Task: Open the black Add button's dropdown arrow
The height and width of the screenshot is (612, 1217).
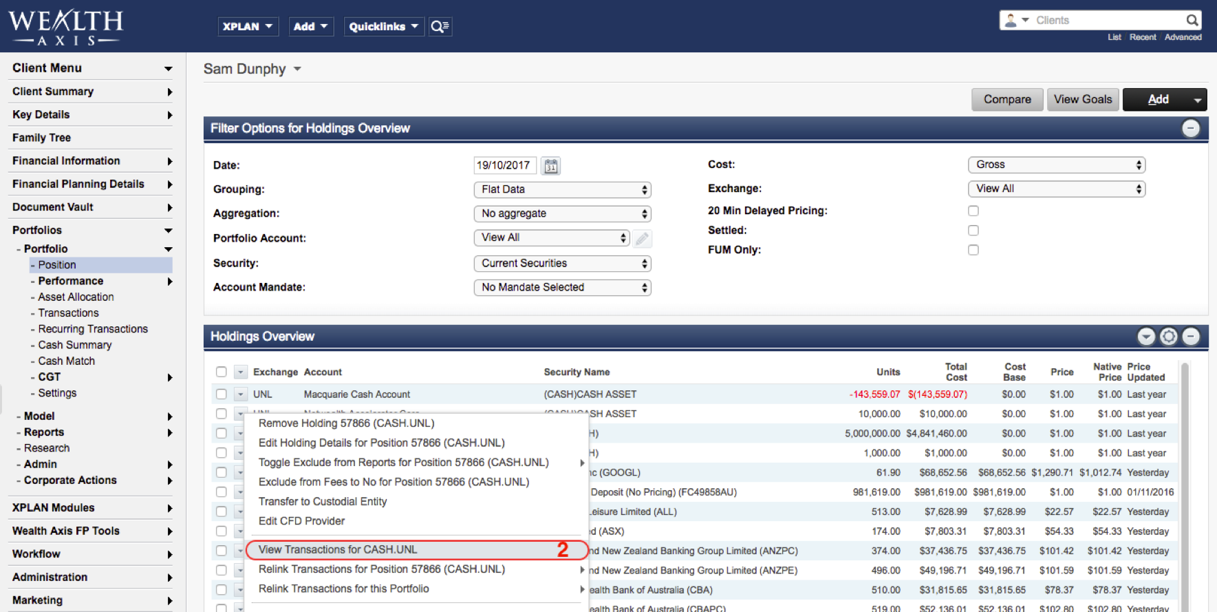Action: [x=1198, y=100]
